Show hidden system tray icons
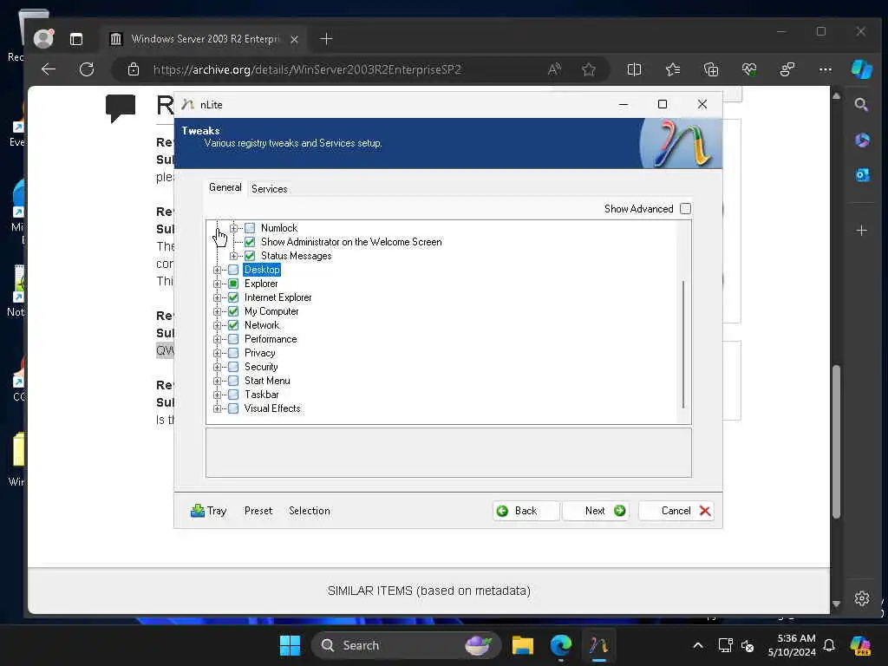888x666 pixels. point(698,645)
